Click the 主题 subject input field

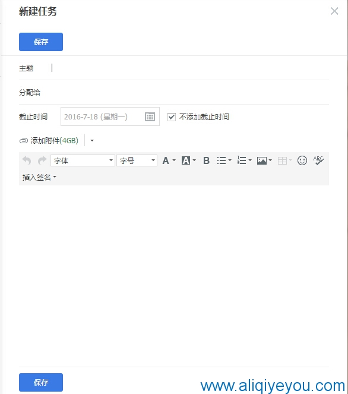click(x=189, y=68)
